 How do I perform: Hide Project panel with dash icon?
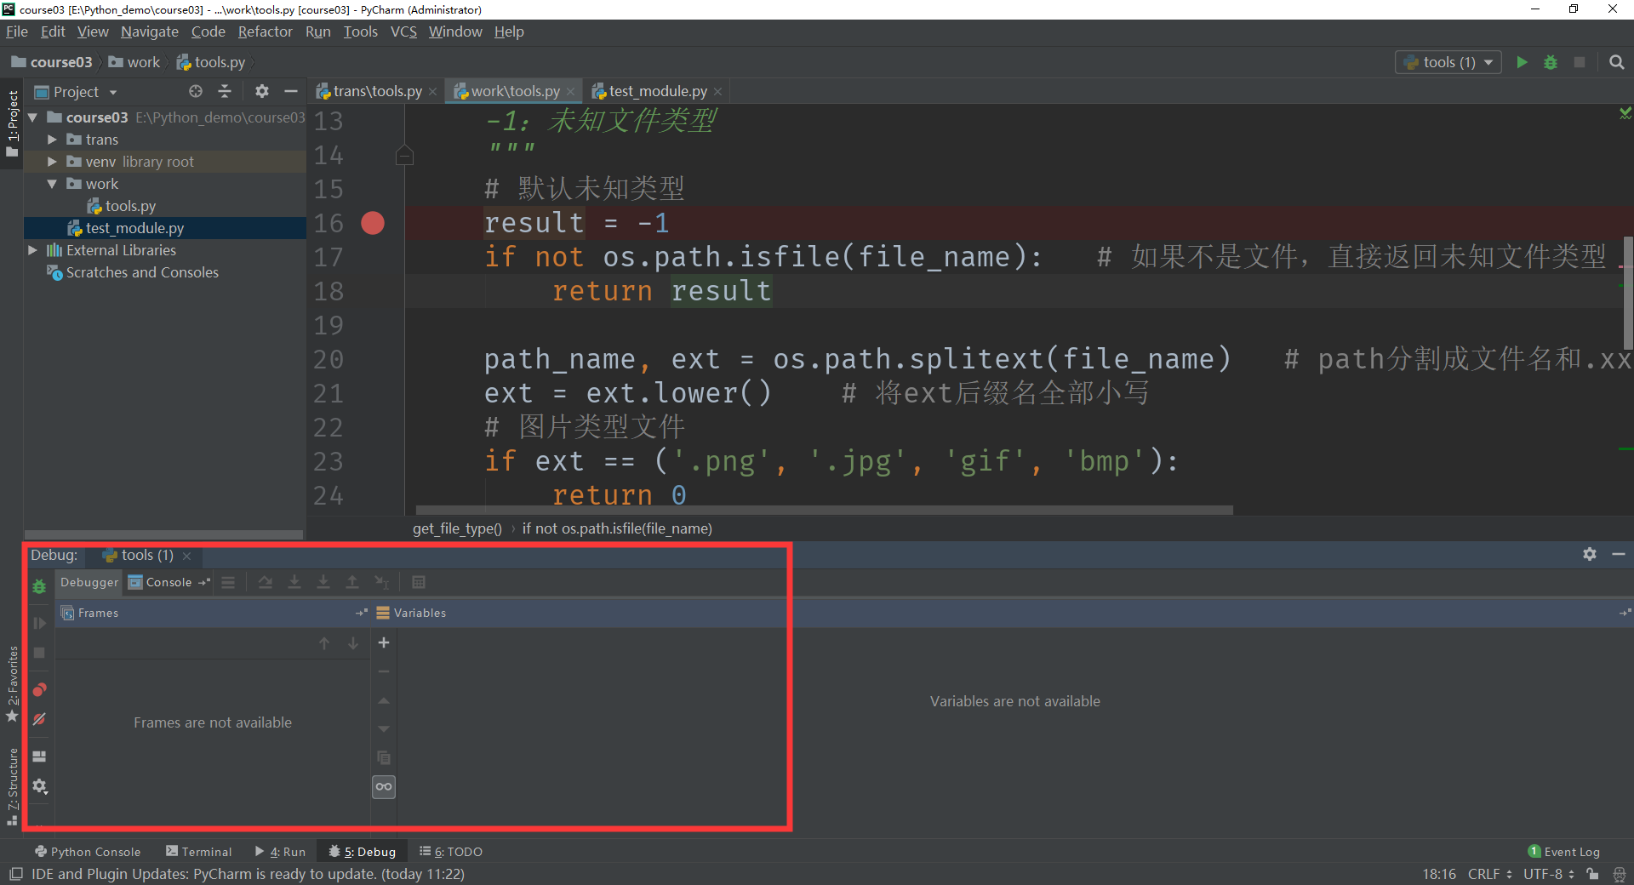[291, 91]
